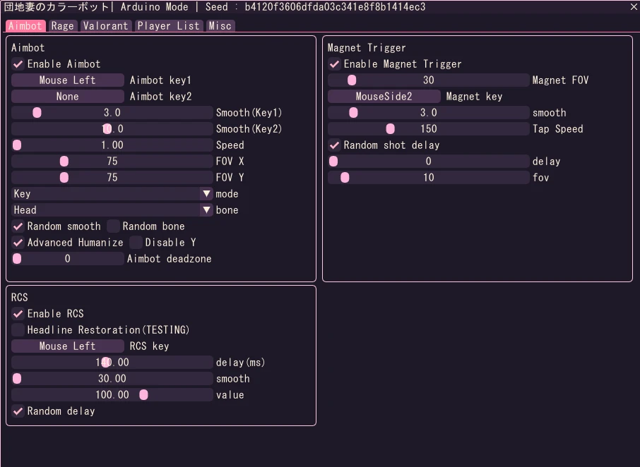Go to the Player List tab

tap(168, 25)
